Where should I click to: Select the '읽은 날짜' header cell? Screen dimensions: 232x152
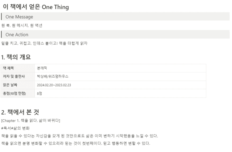click(x=18, y=85)
